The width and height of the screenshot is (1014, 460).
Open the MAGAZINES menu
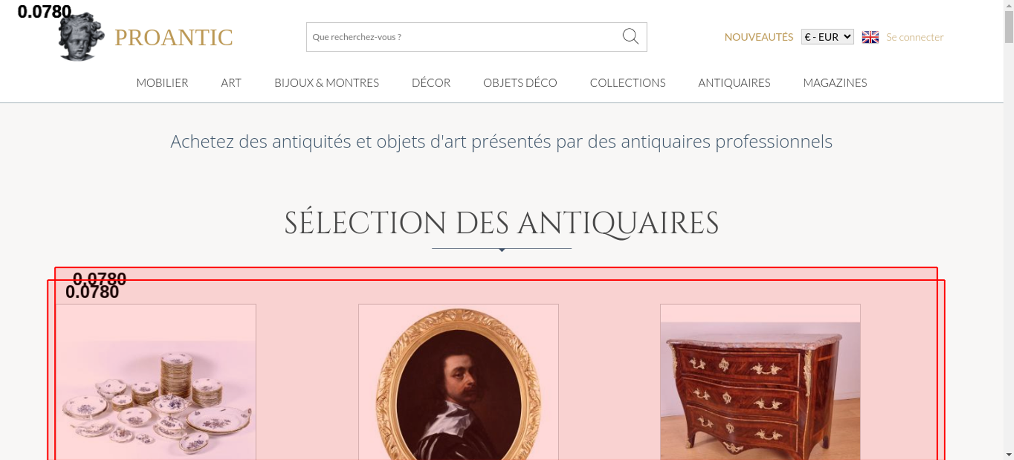pyautogui.click(x=835, y=83)
